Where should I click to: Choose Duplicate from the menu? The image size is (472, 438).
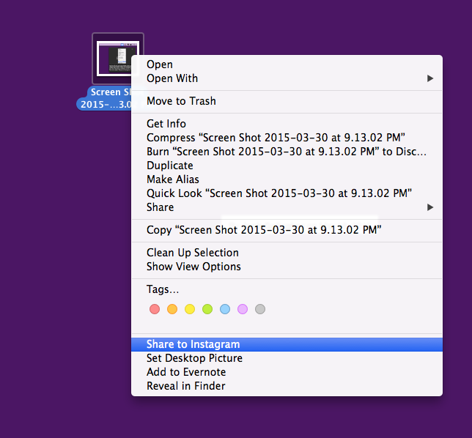(x=287, y=166)
